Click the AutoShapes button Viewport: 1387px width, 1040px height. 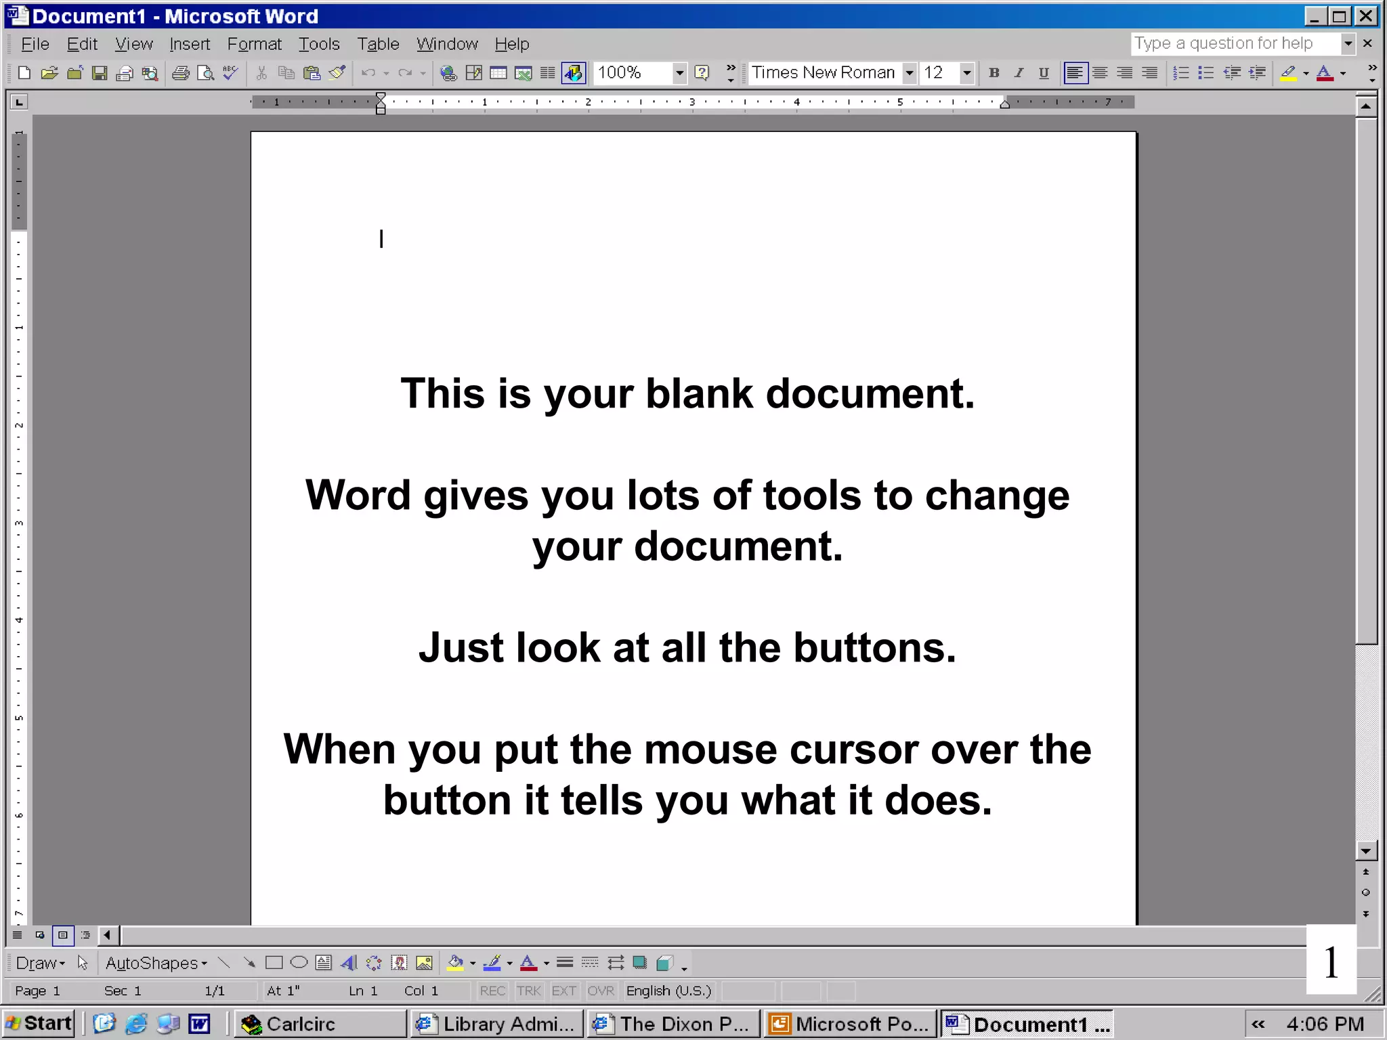tap(156, 963)
